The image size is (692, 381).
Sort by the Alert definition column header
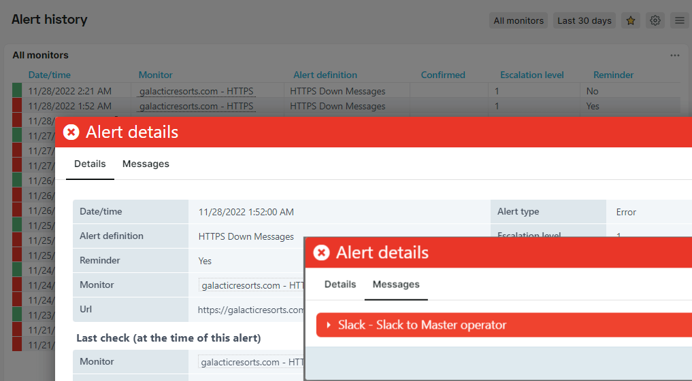[x=325, y=75]
